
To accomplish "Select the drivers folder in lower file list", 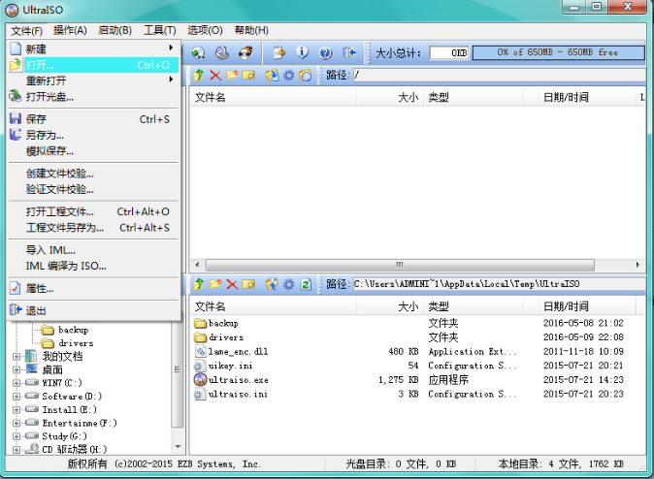I will click(219, 337).
